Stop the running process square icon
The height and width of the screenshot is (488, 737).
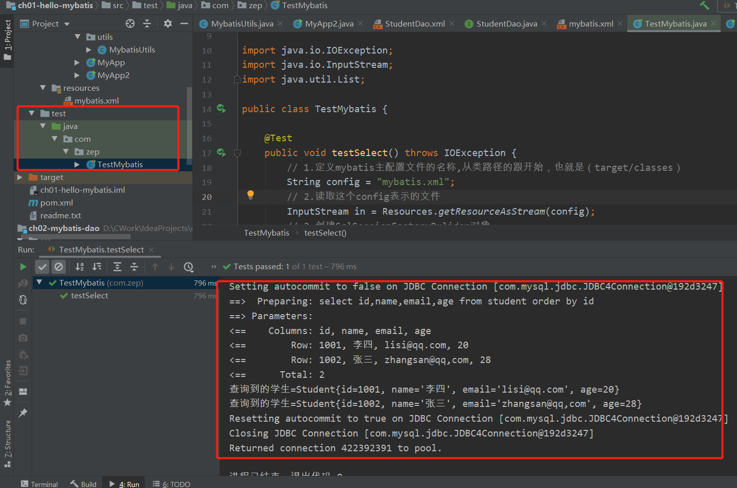(x=23, y=321)
